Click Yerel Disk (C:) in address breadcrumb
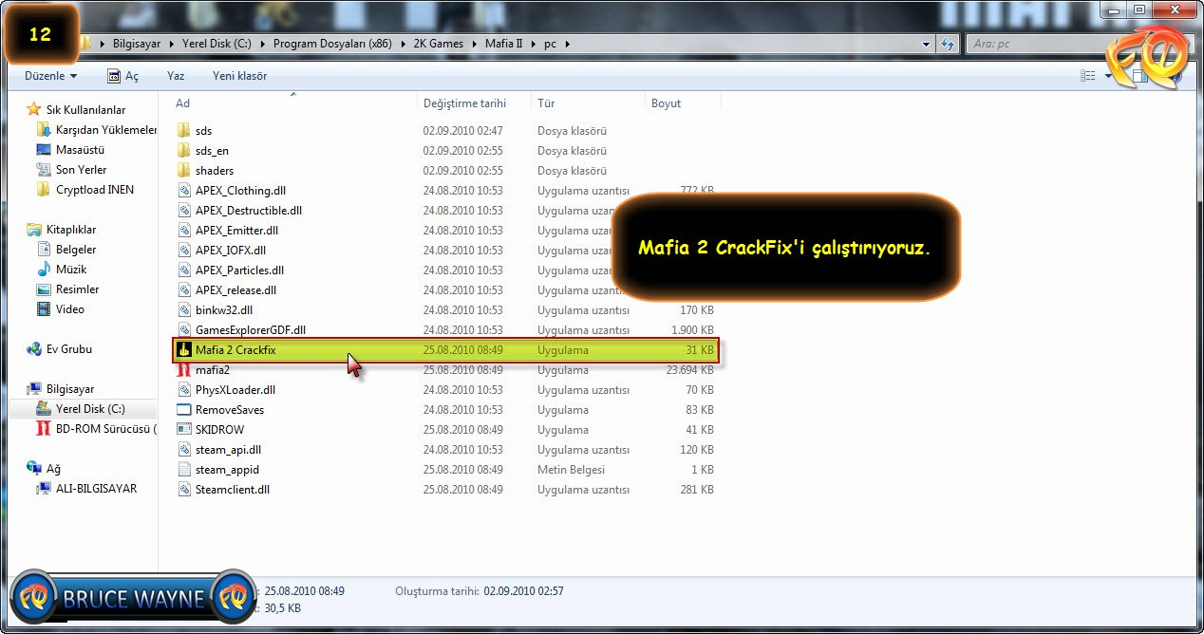This screenshot has height=634, width=1204. 217,44
